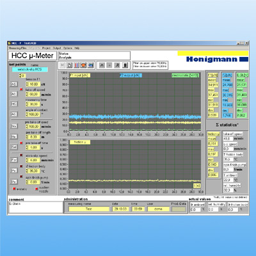This screenshot has width=256, height=256.
Task: Toggle the red LED beside take-off speed
Action: [x=21, y=90]
